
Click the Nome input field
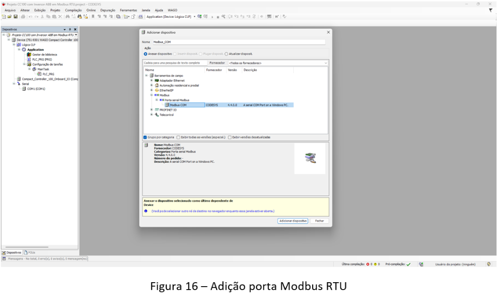239,42
